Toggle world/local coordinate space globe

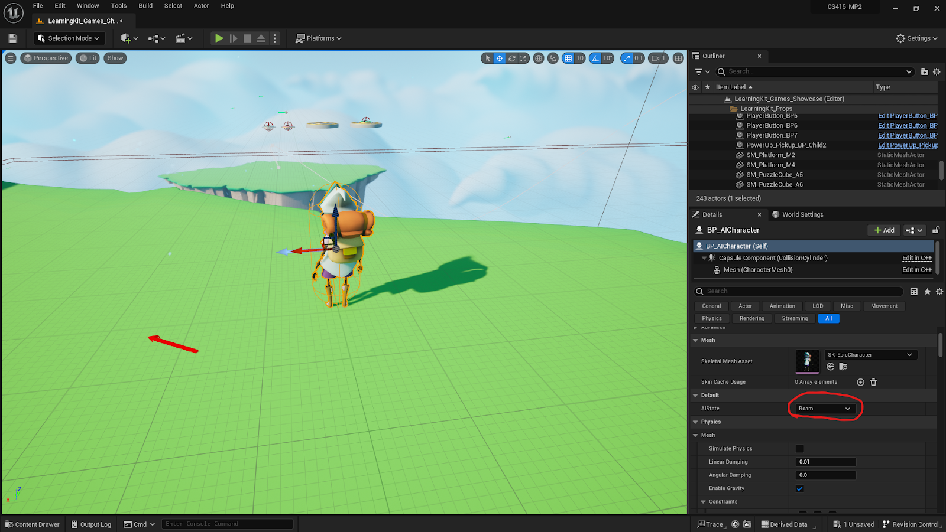pyautogui.click(x=539, y=58)
